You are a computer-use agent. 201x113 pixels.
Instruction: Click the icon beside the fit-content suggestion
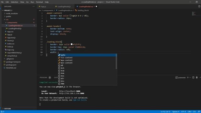pyautogui.click(x=59, y=58)
